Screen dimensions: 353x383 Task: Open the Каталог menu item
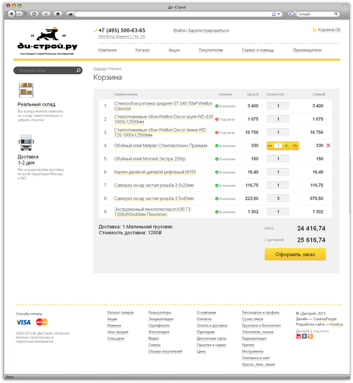click(x=142, y=51)
